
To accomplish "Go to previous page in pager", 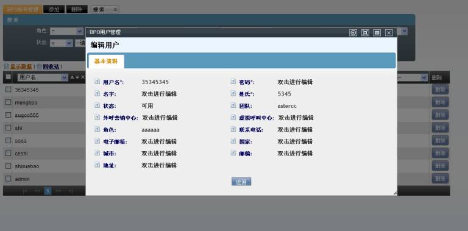I will click(x=37, y=191).
